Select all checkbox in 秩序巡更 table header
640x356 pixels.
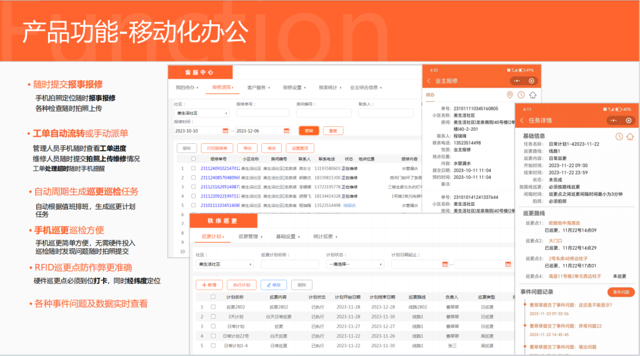(x=212, y=297)
